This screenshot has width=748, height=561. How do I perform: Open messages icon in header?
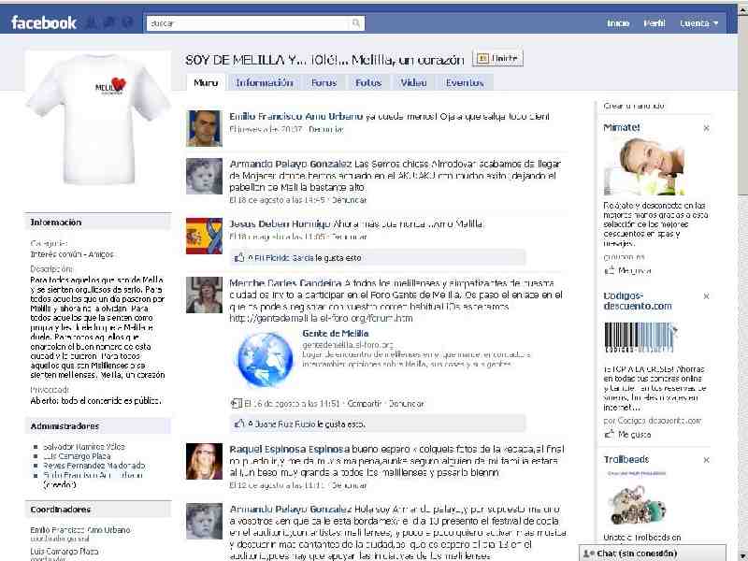click(x=109, y=22)
